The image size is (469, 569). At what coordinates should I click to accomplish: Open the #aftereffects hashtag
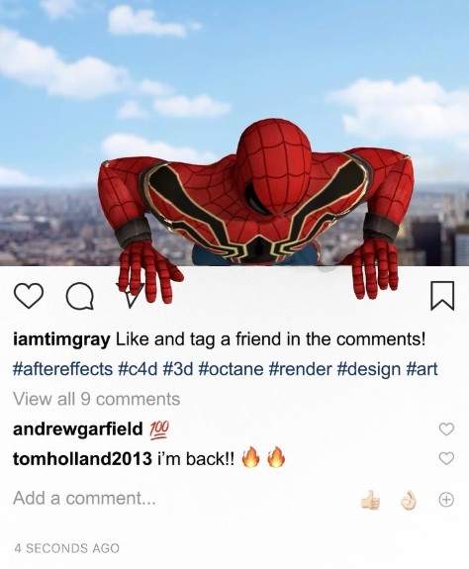(62, 369)
